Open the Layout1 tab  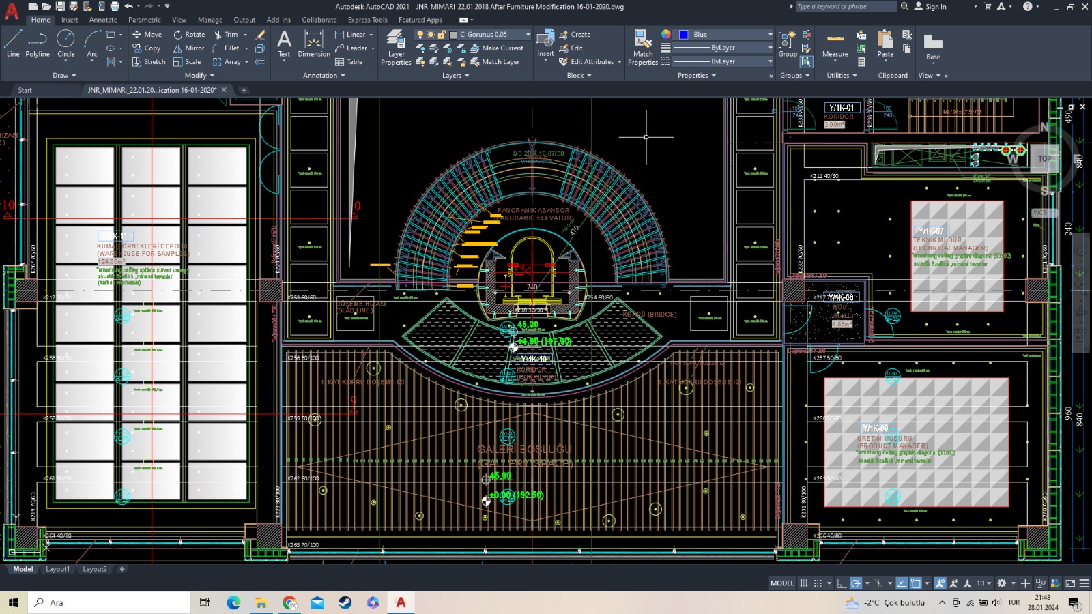coord(57,569)
